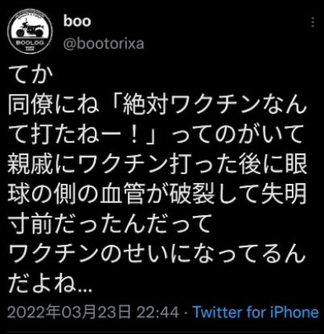Open the tweet's three-dot more options menu
This screenshot has width=324, height=334.
[x=313, y=22]
